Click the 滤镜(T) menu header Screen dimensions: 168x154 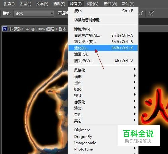(76, 4)
